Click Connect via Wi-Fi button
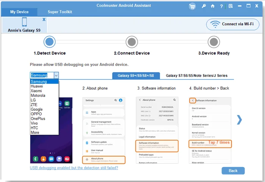 (232, 24)
